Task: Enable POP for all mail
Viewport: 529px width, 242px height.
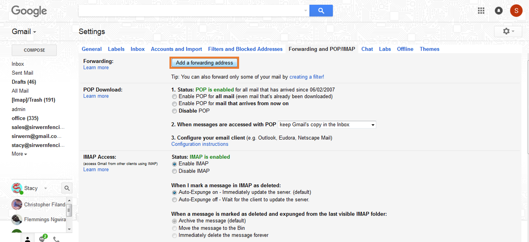Action: [174, 96]
